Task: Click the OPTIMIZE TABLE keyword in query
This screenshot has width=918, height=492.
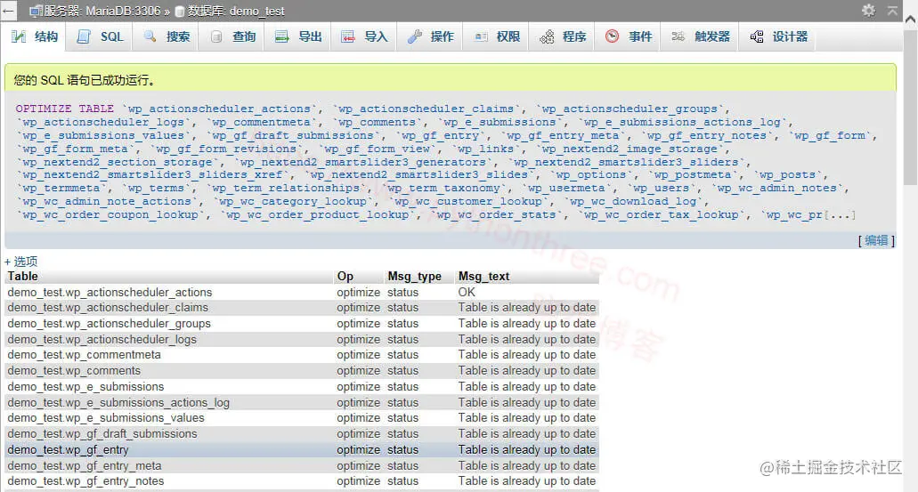Action: tap(64, 109)
